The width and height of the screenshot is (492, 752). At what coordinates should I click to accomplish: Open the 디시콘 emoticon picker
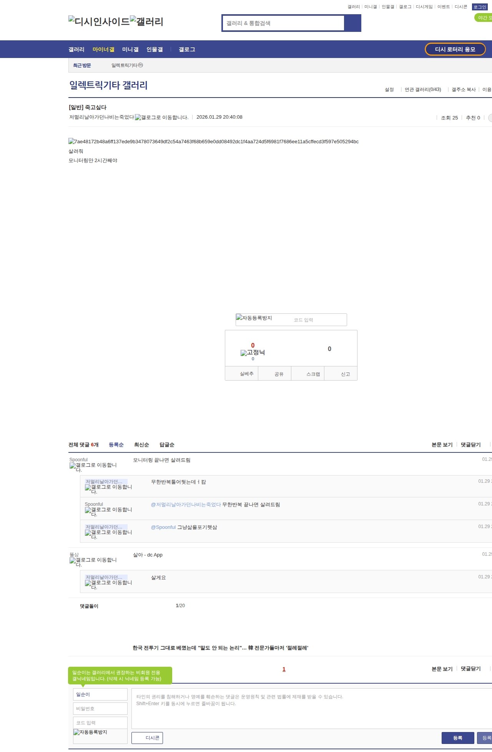(147, 738)
